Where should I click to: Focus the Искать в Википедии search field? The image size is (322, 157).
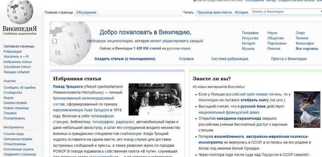pos(287,12)
